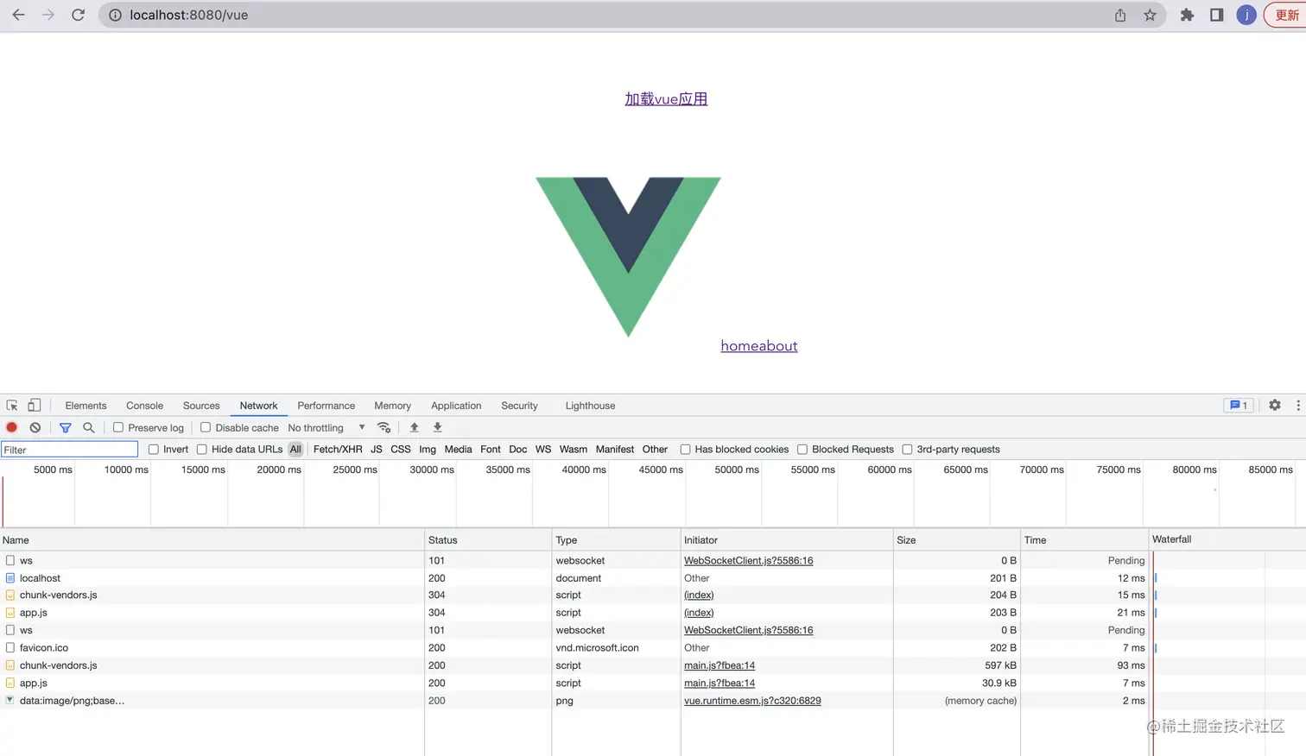Screen dimensions: 1306x756
Task: Open the No throttling dropdown
Action: pos(326,427)
